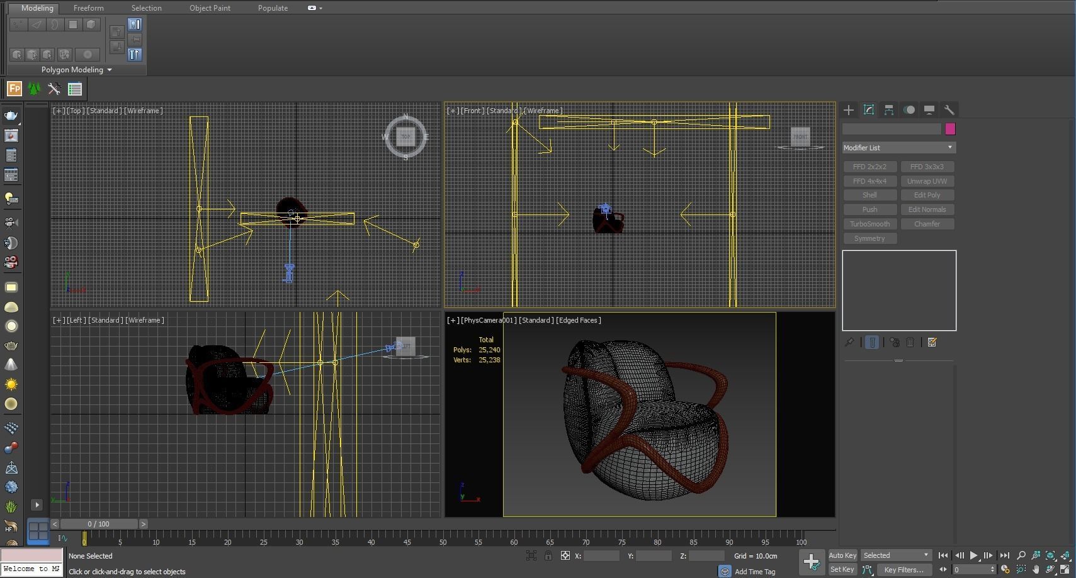Select the Pan View hand tool
This screenshot has width=1076, height=578.
click(x=1036, y=569)
